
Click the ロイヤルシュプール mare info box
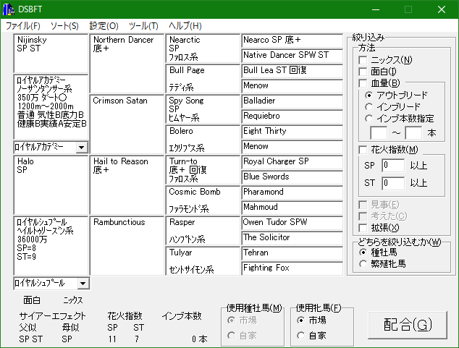coord(51,246)
